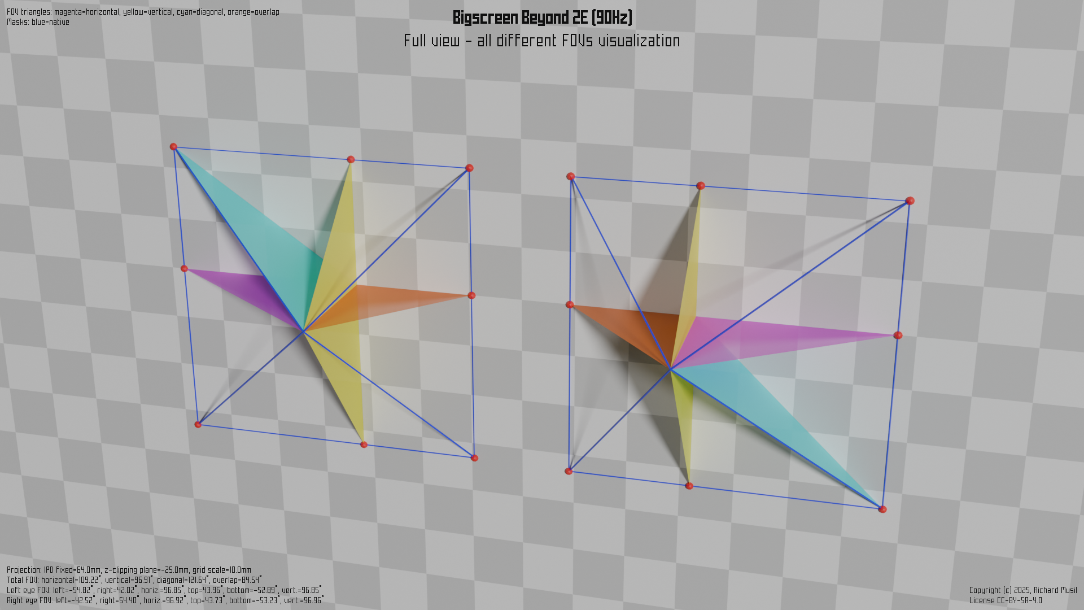Click the Bigscreen Beyond 2E (90Hz) title
This screenshot has height=610, width=1084.
(542, 18)
